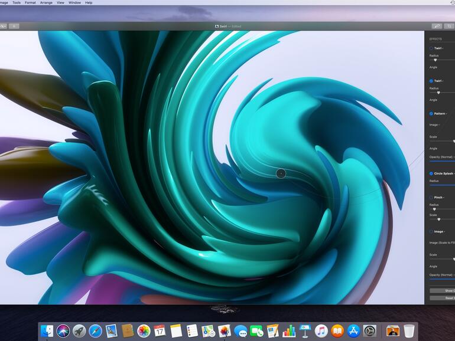Image resolution: width=455 pixels, height=341 pixels.
Task: Enable the first unchecked Twirl effect
Action: [x=431, y=48]
